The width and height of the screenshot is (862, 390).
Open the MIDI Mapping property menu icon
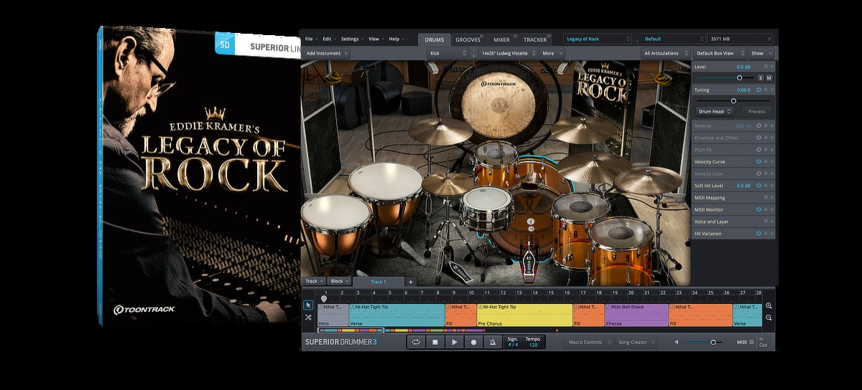point(766,197)
